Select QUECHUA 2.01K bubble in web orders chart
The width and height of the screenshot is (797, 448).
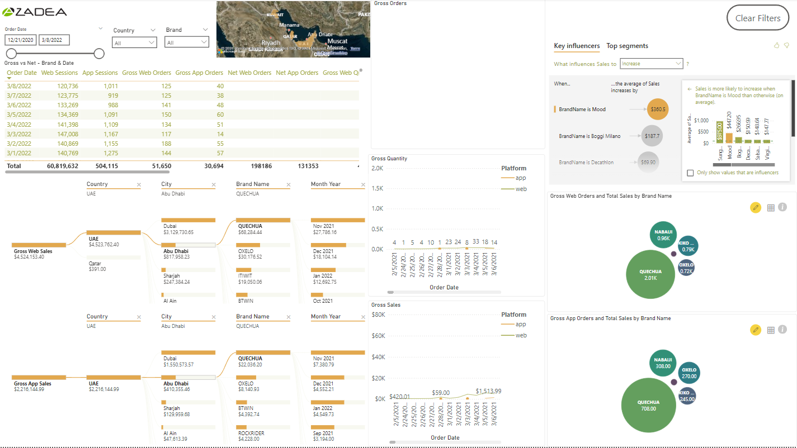pos(650,274)
